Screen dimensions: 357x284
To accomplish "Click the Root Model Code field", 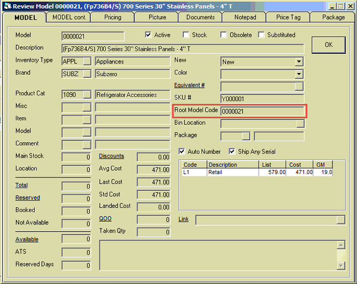I will click(x=262, y=111).
